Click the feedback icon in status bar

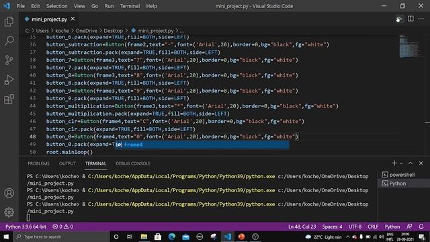(409, 227)
